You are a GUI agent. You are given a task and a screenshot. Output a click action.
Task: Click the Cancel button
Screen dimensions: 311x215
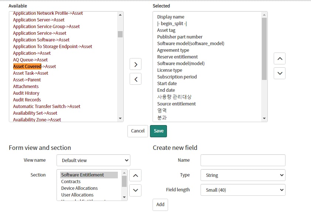pos(137,131)
